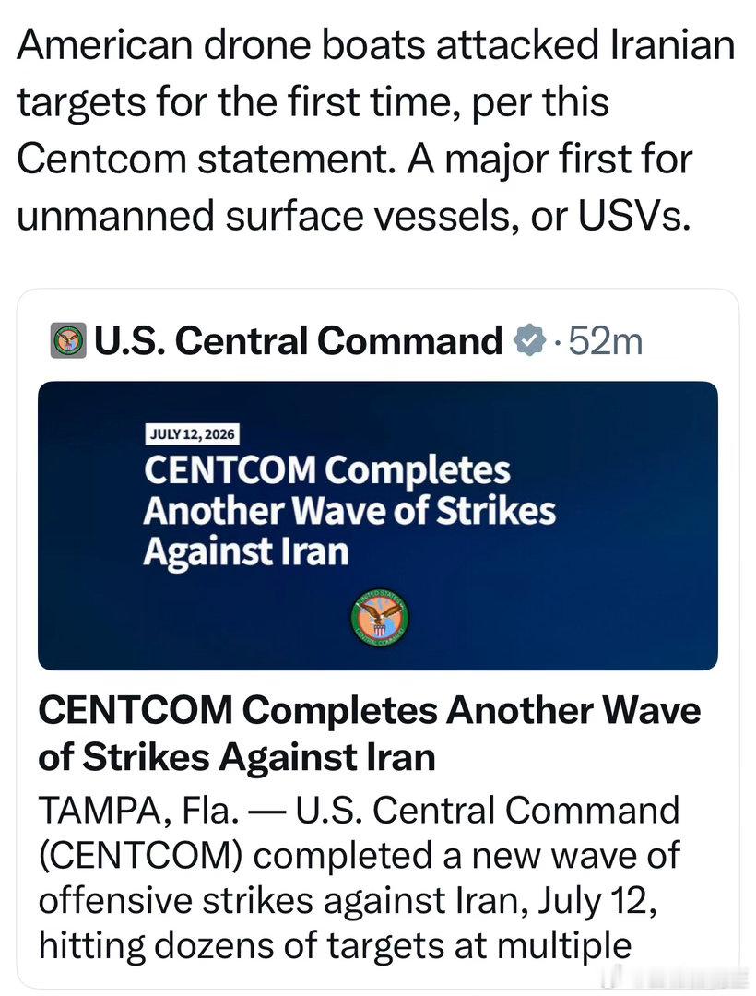The width and height of the screenshot is (756, 996).
Task: Select the JULY 12, 2026 date label
Action: pos(193,434)
